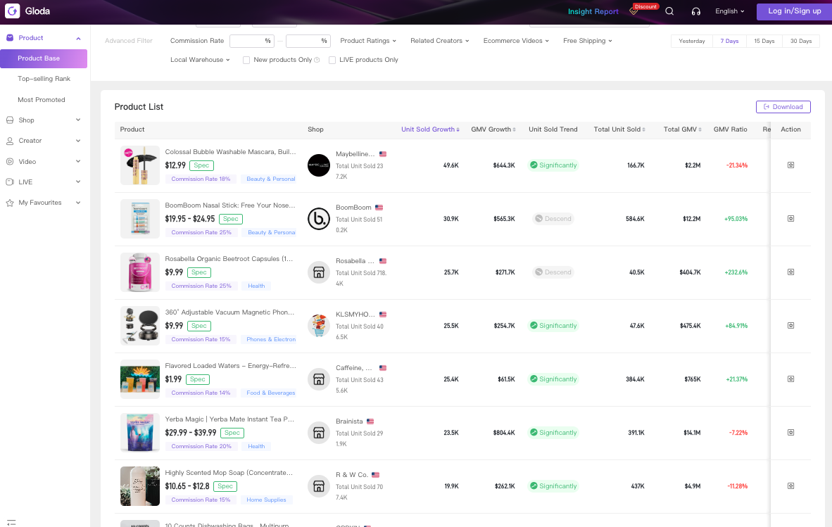Expand the My Favourites sidebar chevron
The width and height of the screenshot is (832, 527).
click(x=79, y=203)
